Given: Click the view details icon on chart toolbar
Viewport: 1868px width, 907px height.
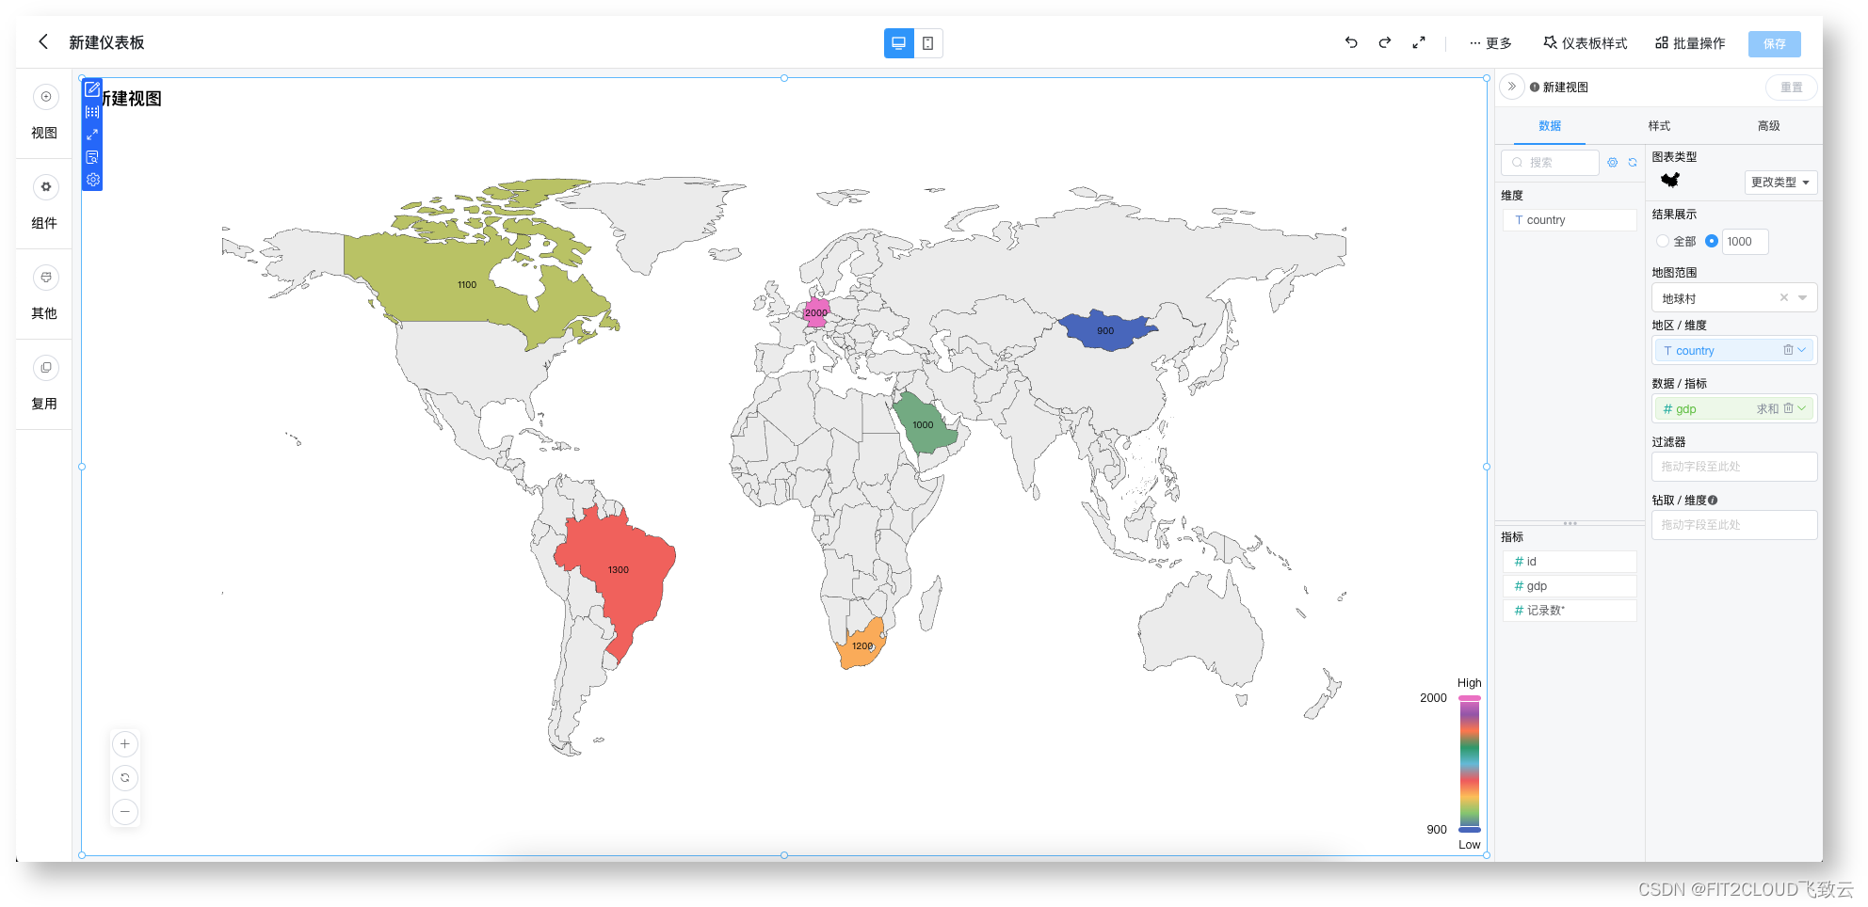Looking at the screenshot, I should [x=92, y=157].
